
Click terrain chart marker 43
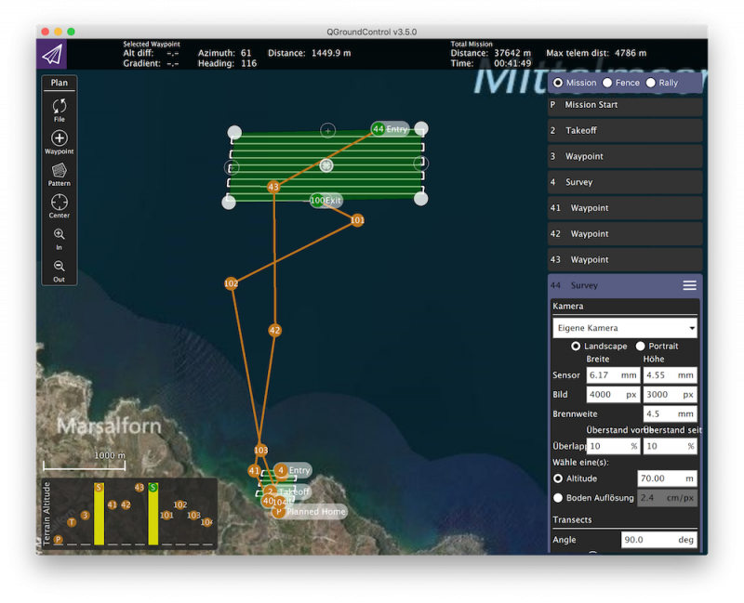[139, 488]
